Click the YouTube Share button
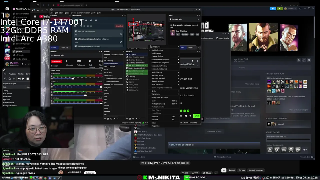 (207, 173)
